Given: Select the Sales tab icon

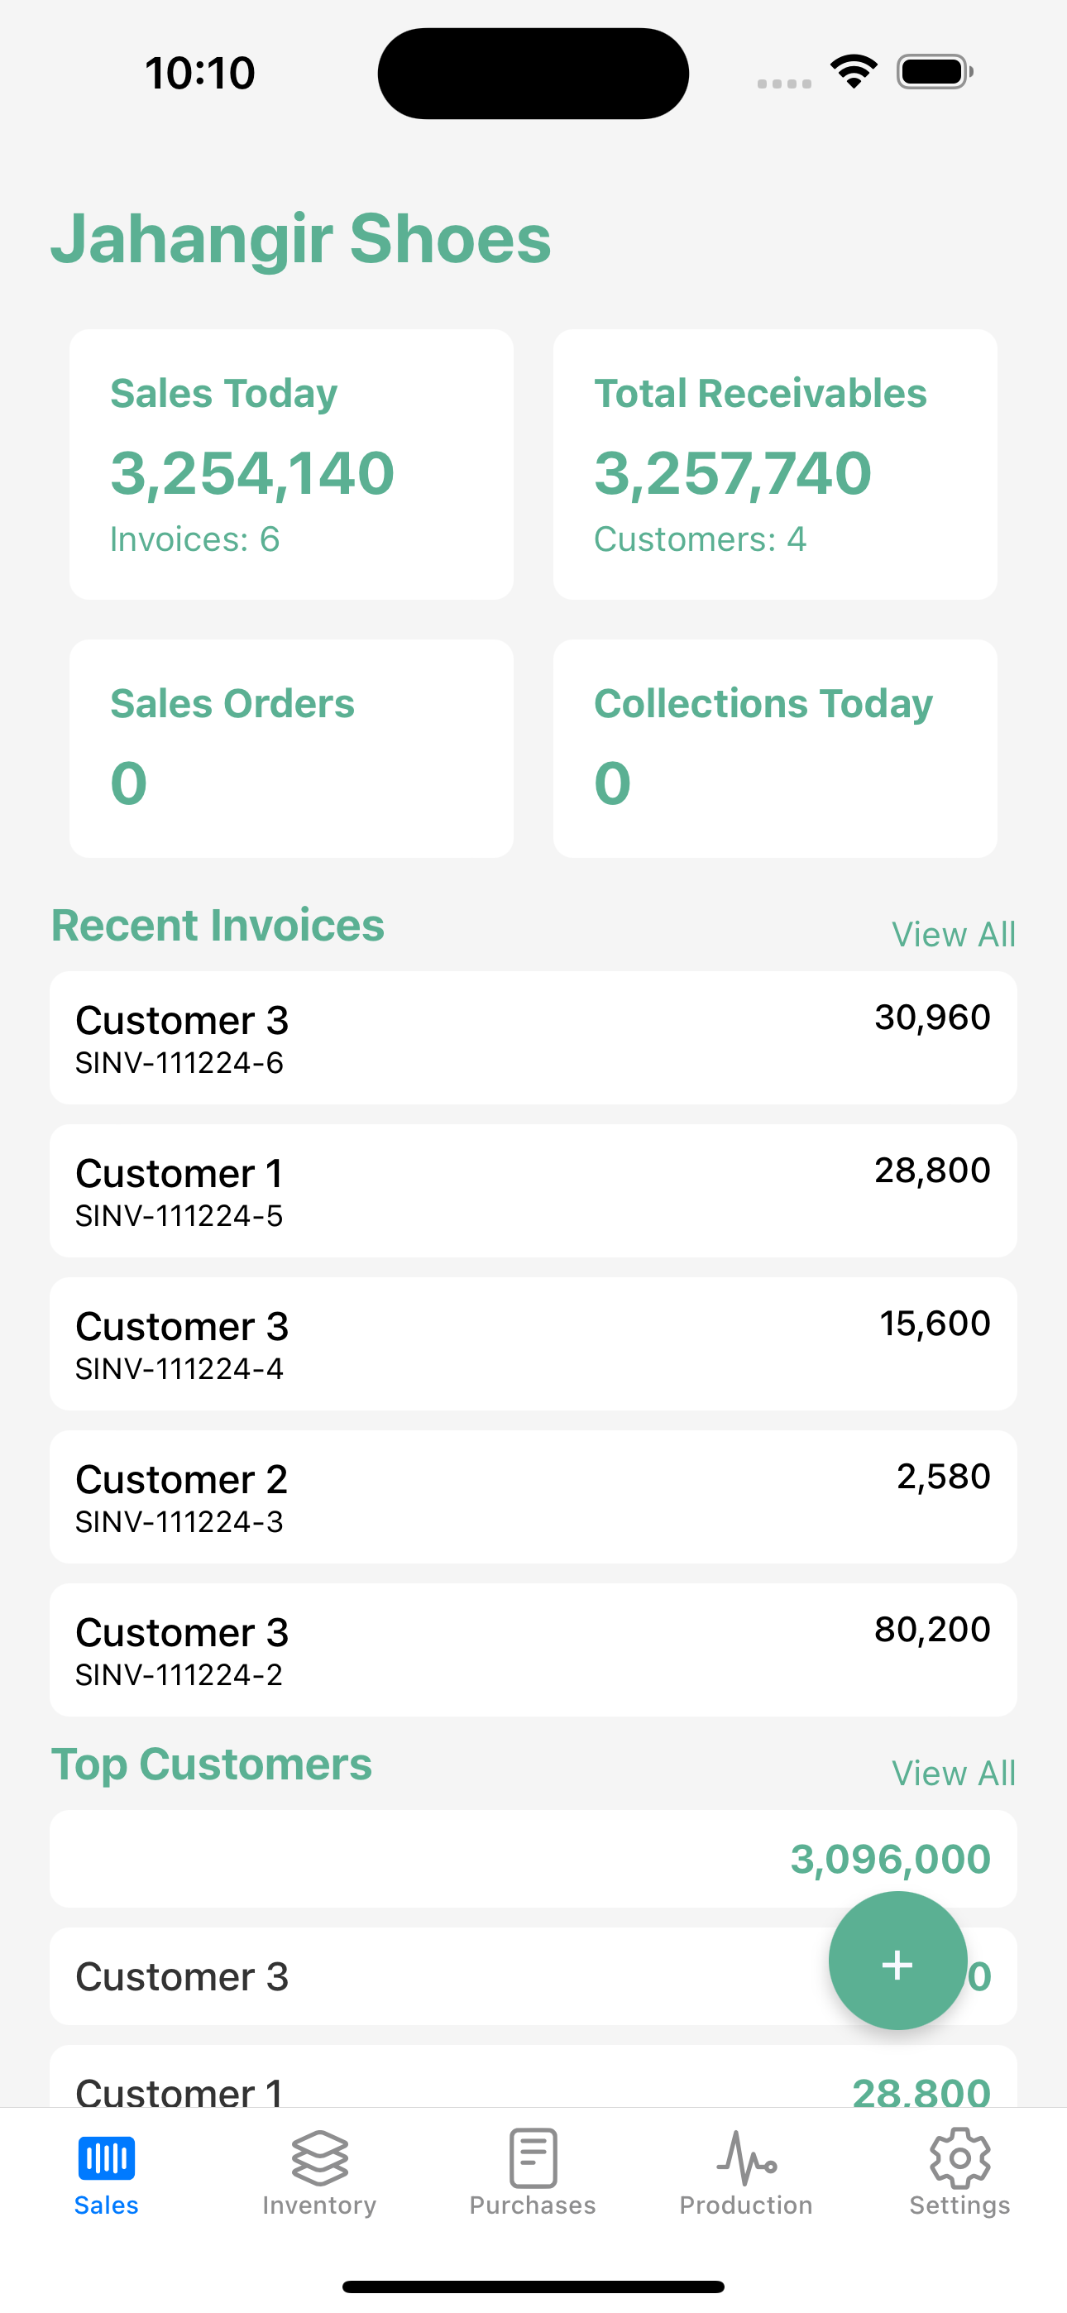Looking at the screenshot, I should (x=106, y=2158).
